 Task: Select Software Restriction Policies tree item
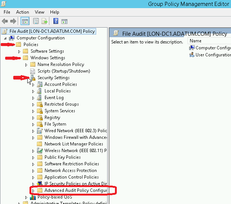pyautogui.click(x=72, y=164)
